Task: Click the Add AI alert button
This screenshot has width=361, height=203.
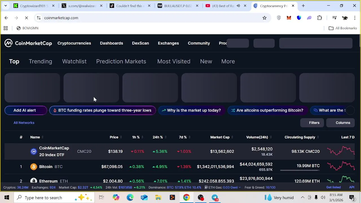Action: (x=26, y=110)
